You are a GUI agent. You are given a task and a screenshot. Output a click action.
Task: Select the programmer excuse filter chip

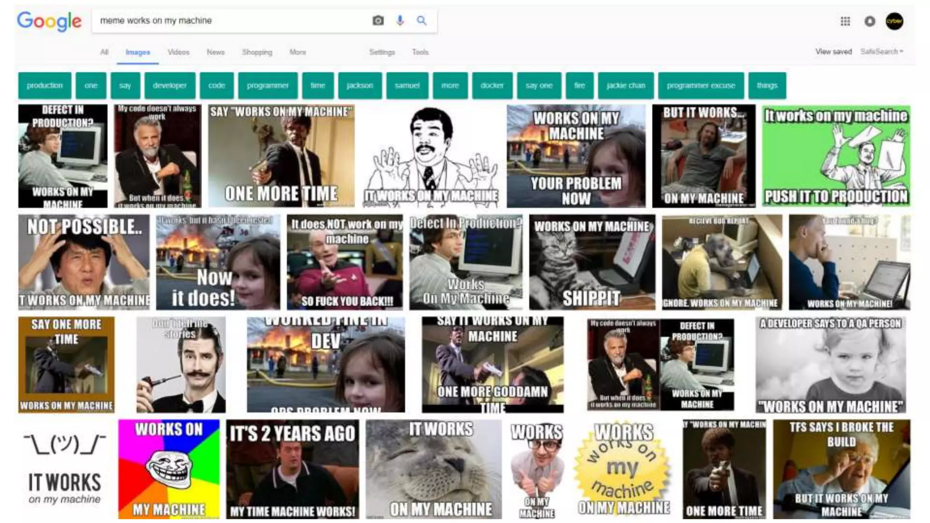coord(701,85)
